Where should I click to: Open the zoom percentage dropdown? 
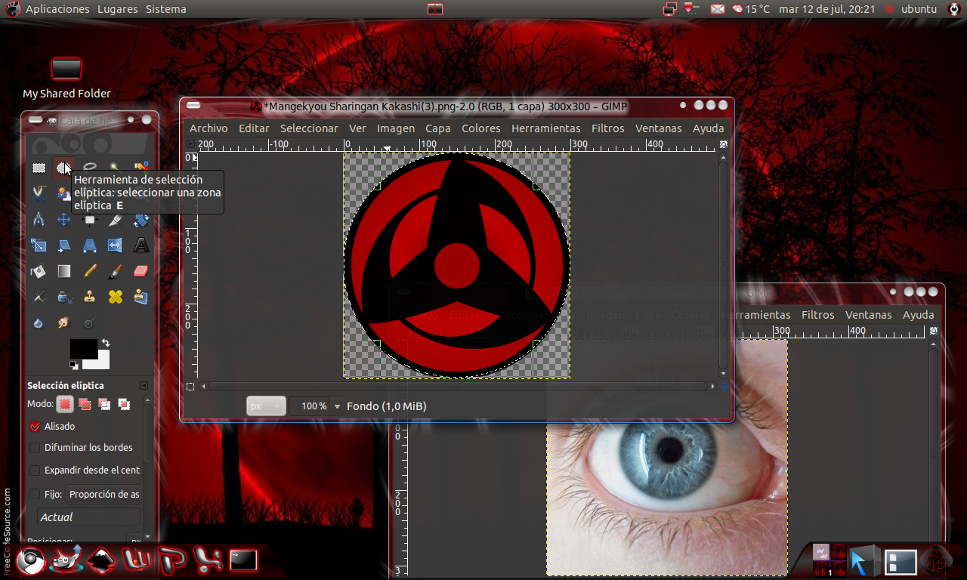coord(336,406)
